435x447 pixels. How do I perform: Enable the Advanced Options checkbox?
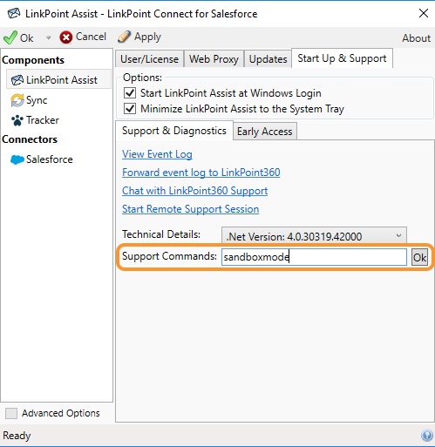pyautogui.click(x=11, y=413)
